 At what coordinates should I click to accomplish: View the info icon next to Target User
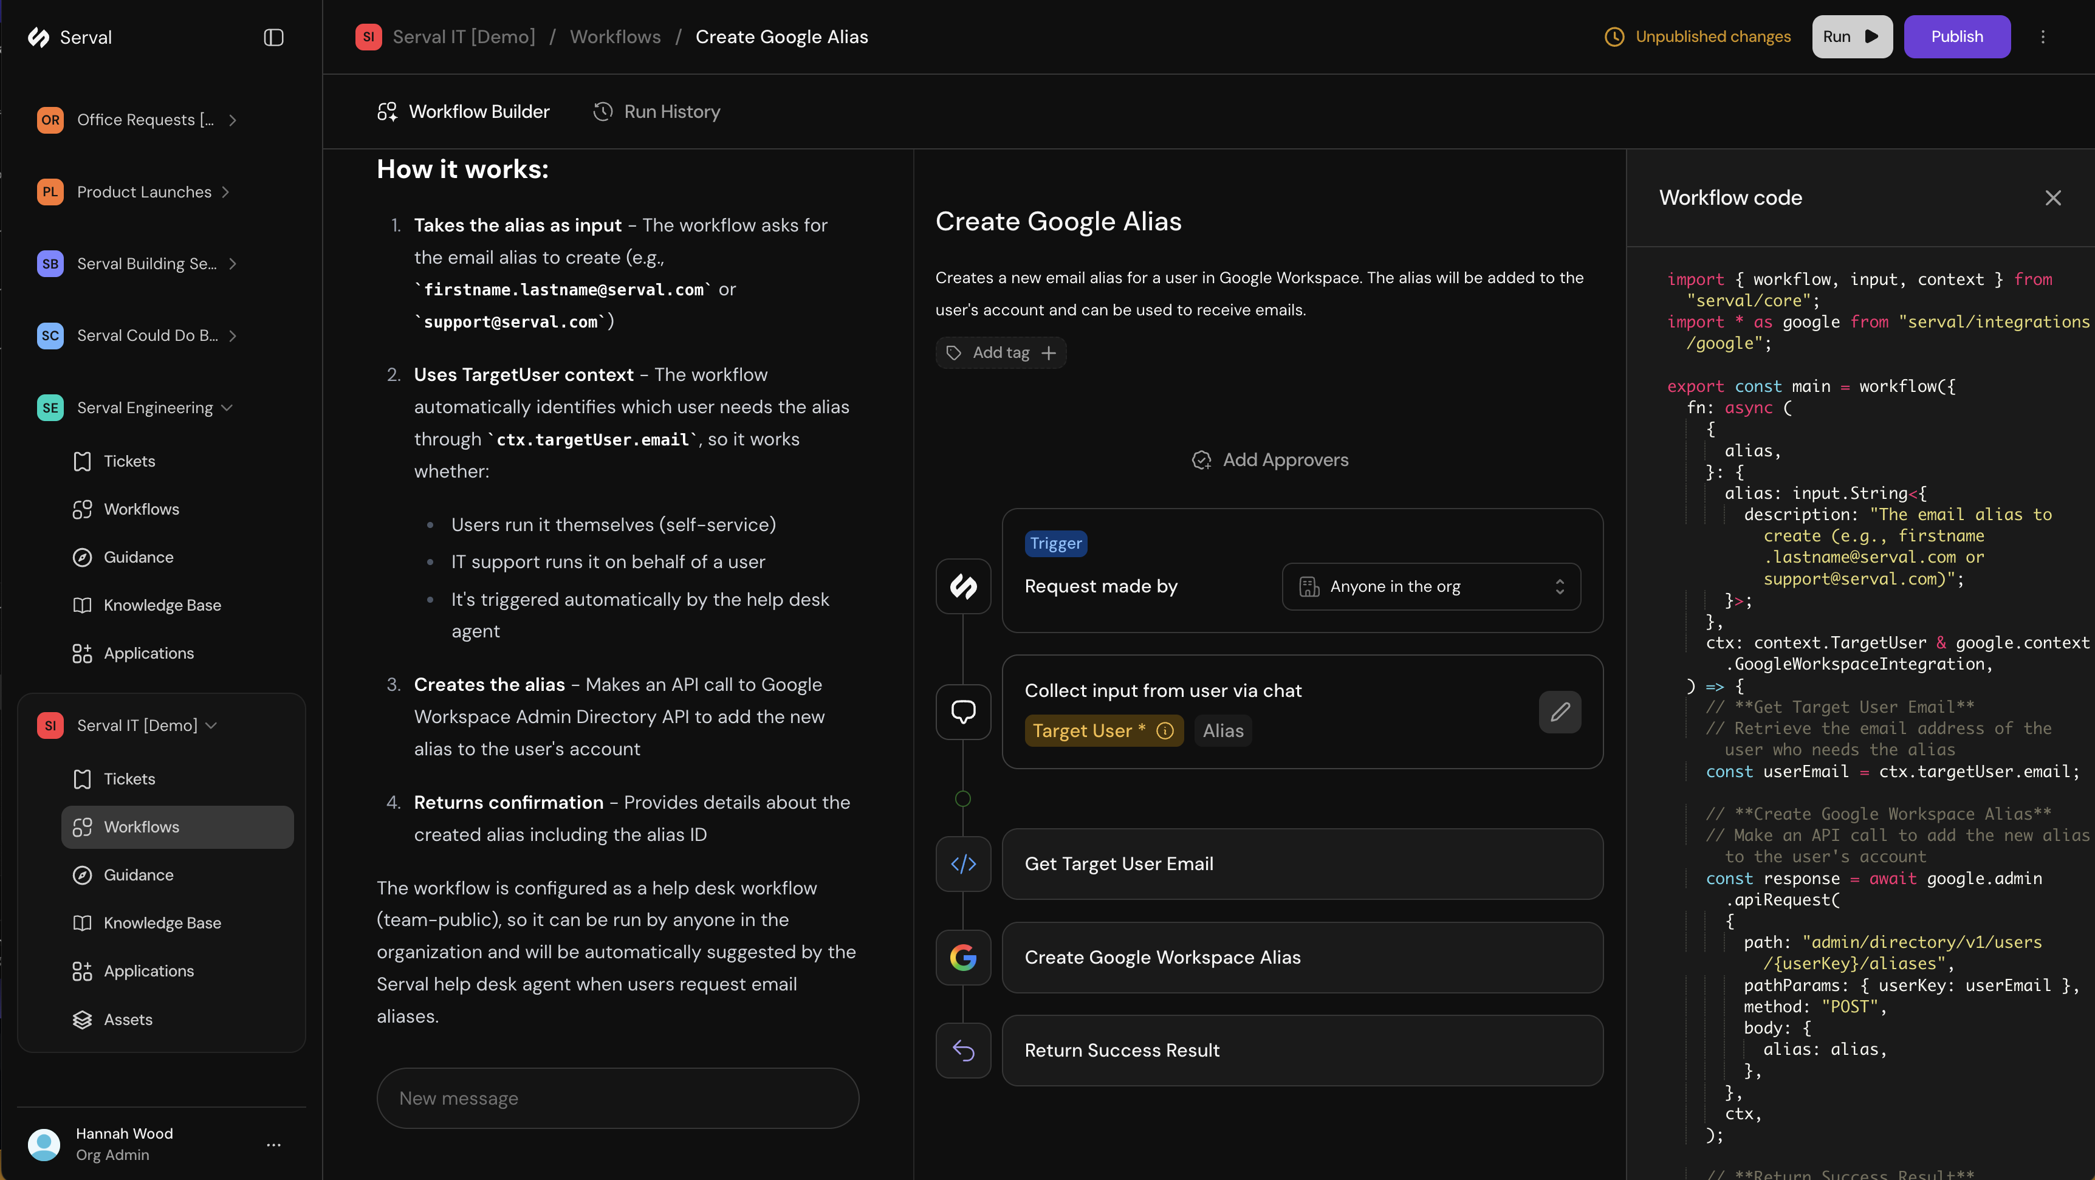tap(1165, 730)
